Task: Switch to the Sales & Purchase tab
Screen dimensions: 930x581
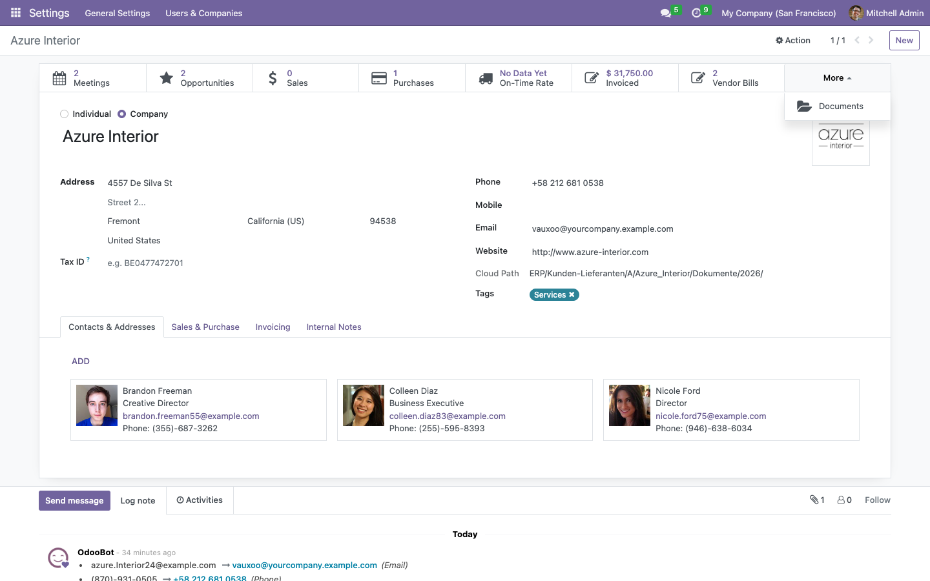Action: [205, 327]
